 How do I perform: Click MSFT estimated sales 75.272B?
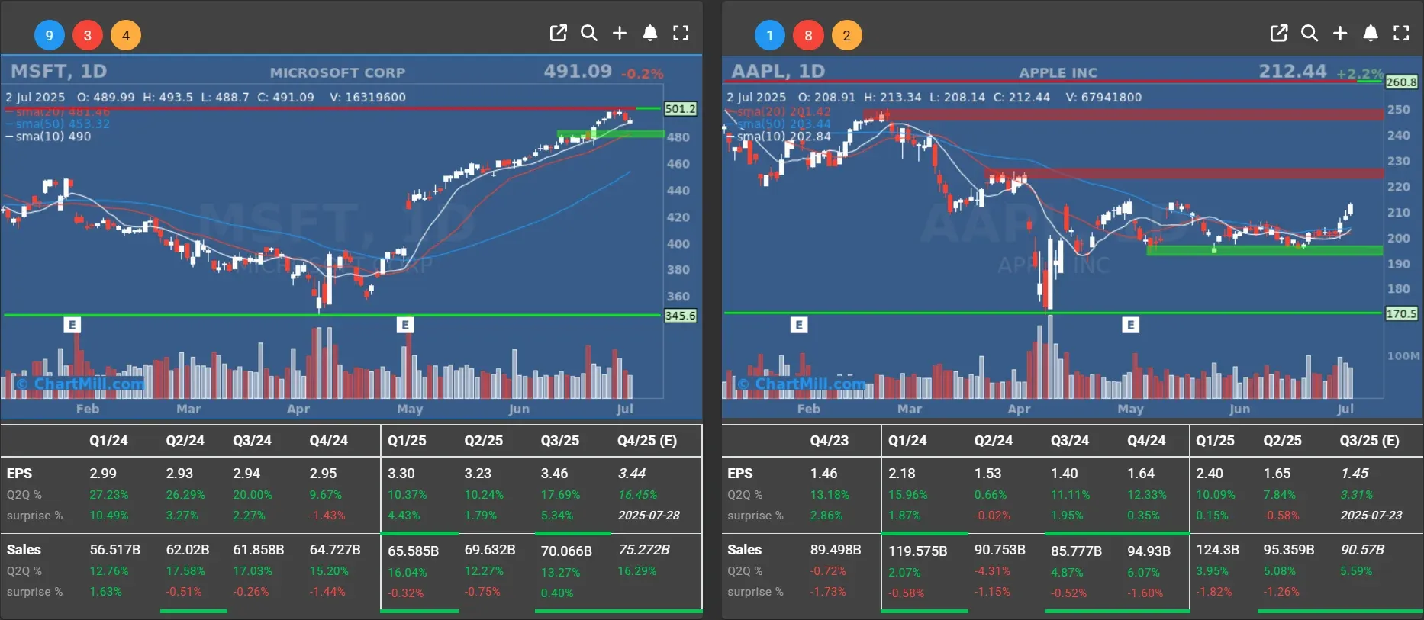click(644, 550)
